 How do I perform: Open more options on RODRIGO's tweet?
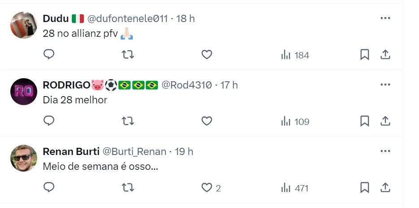[385, 85]
